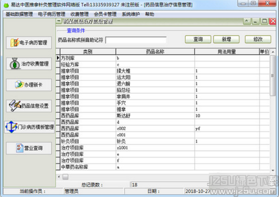Click the dosage value 10 cell
Image resolution: width=279 pixels, height=197 pixels.
tap(227, 116)
